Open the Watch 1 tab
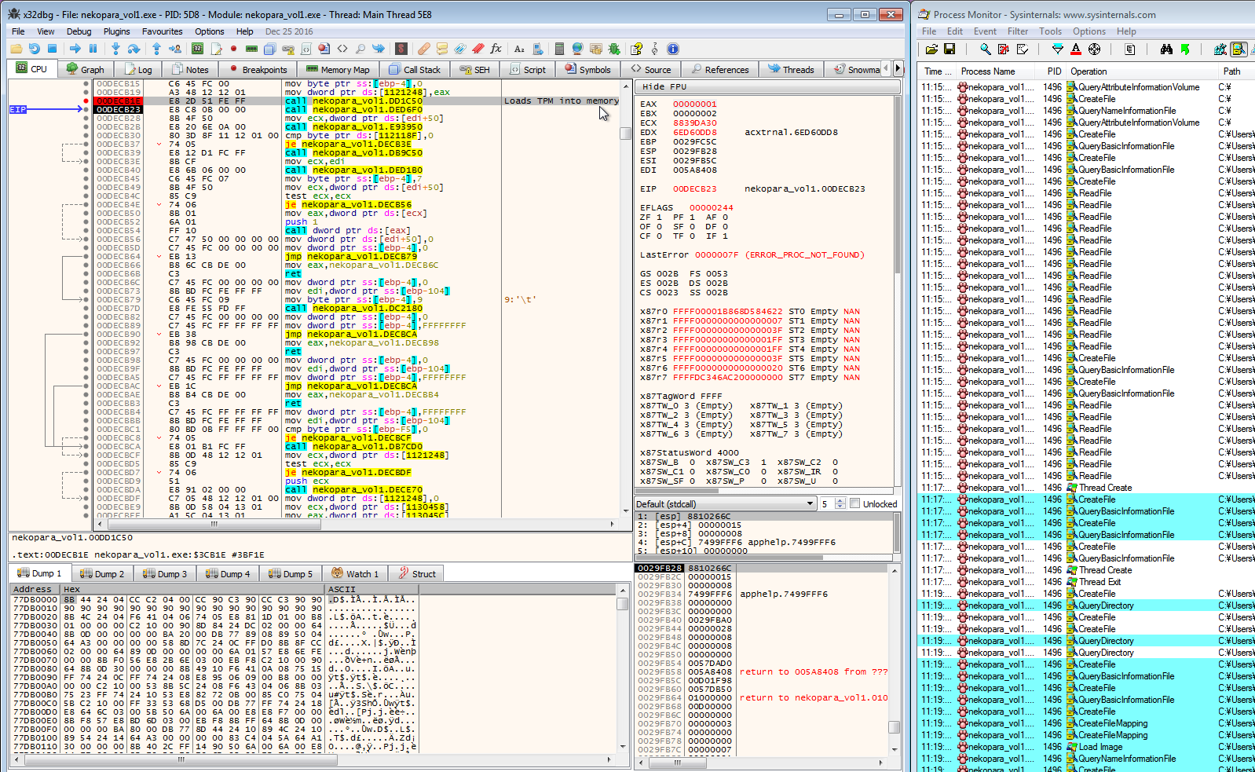This screenshot has height=772, width=1255. click(x=355, y=573)
